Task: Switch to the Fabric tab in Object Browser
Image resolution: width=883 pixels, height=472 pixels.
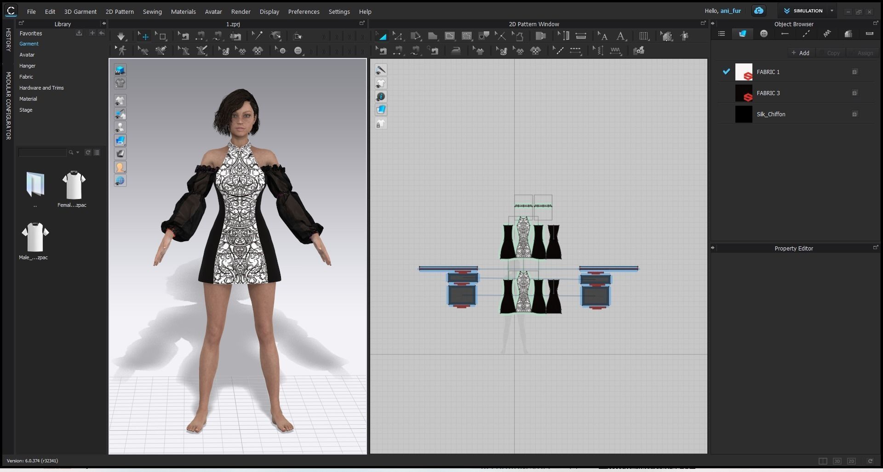Action: coord(742,34)
